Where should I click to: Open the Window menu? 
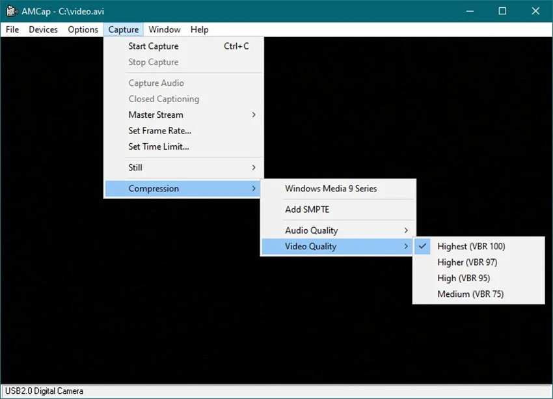164,29
